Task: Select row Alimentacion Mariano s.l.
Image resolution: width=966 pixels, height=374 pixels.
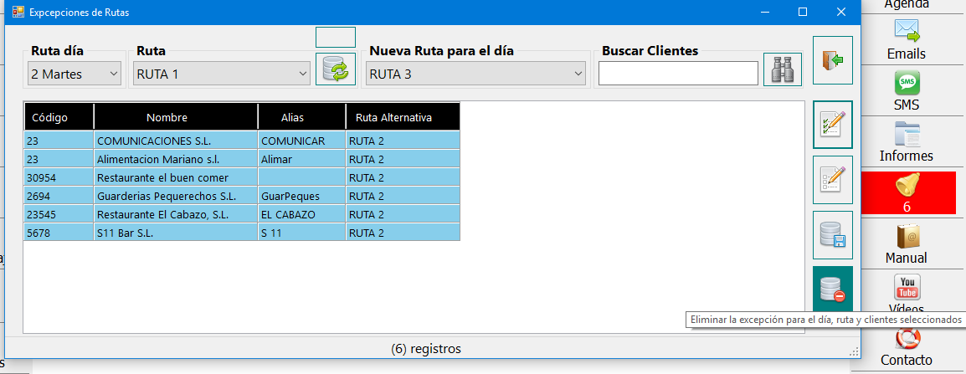Action: pyautogui.click(x=241, y=159)
